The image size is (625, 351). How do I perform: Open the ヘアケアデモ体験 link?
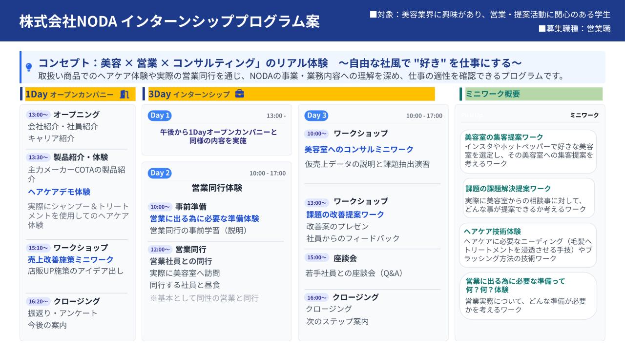[x=59, y=192]
